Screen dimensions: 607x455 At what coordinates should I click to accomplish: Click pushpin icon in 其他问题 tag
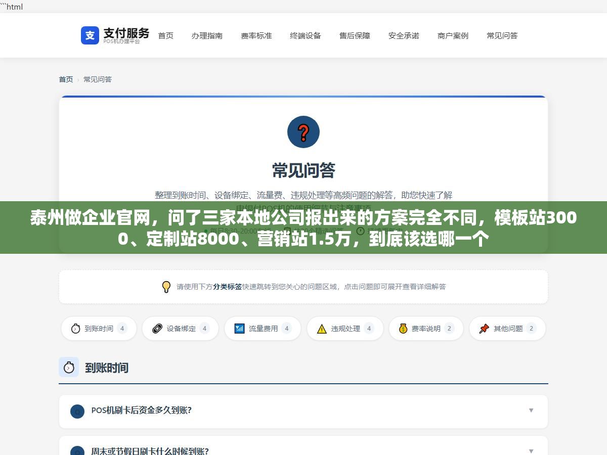(x=484, y=329)
